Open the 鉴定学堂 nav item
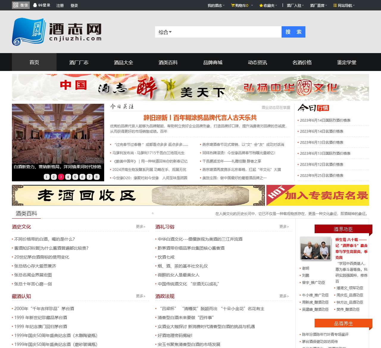 point(347,62)
